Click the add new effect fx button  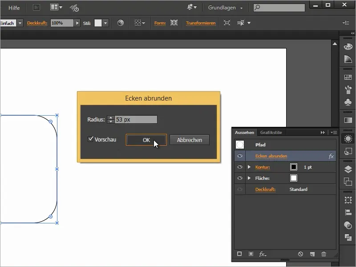(263, 254)
